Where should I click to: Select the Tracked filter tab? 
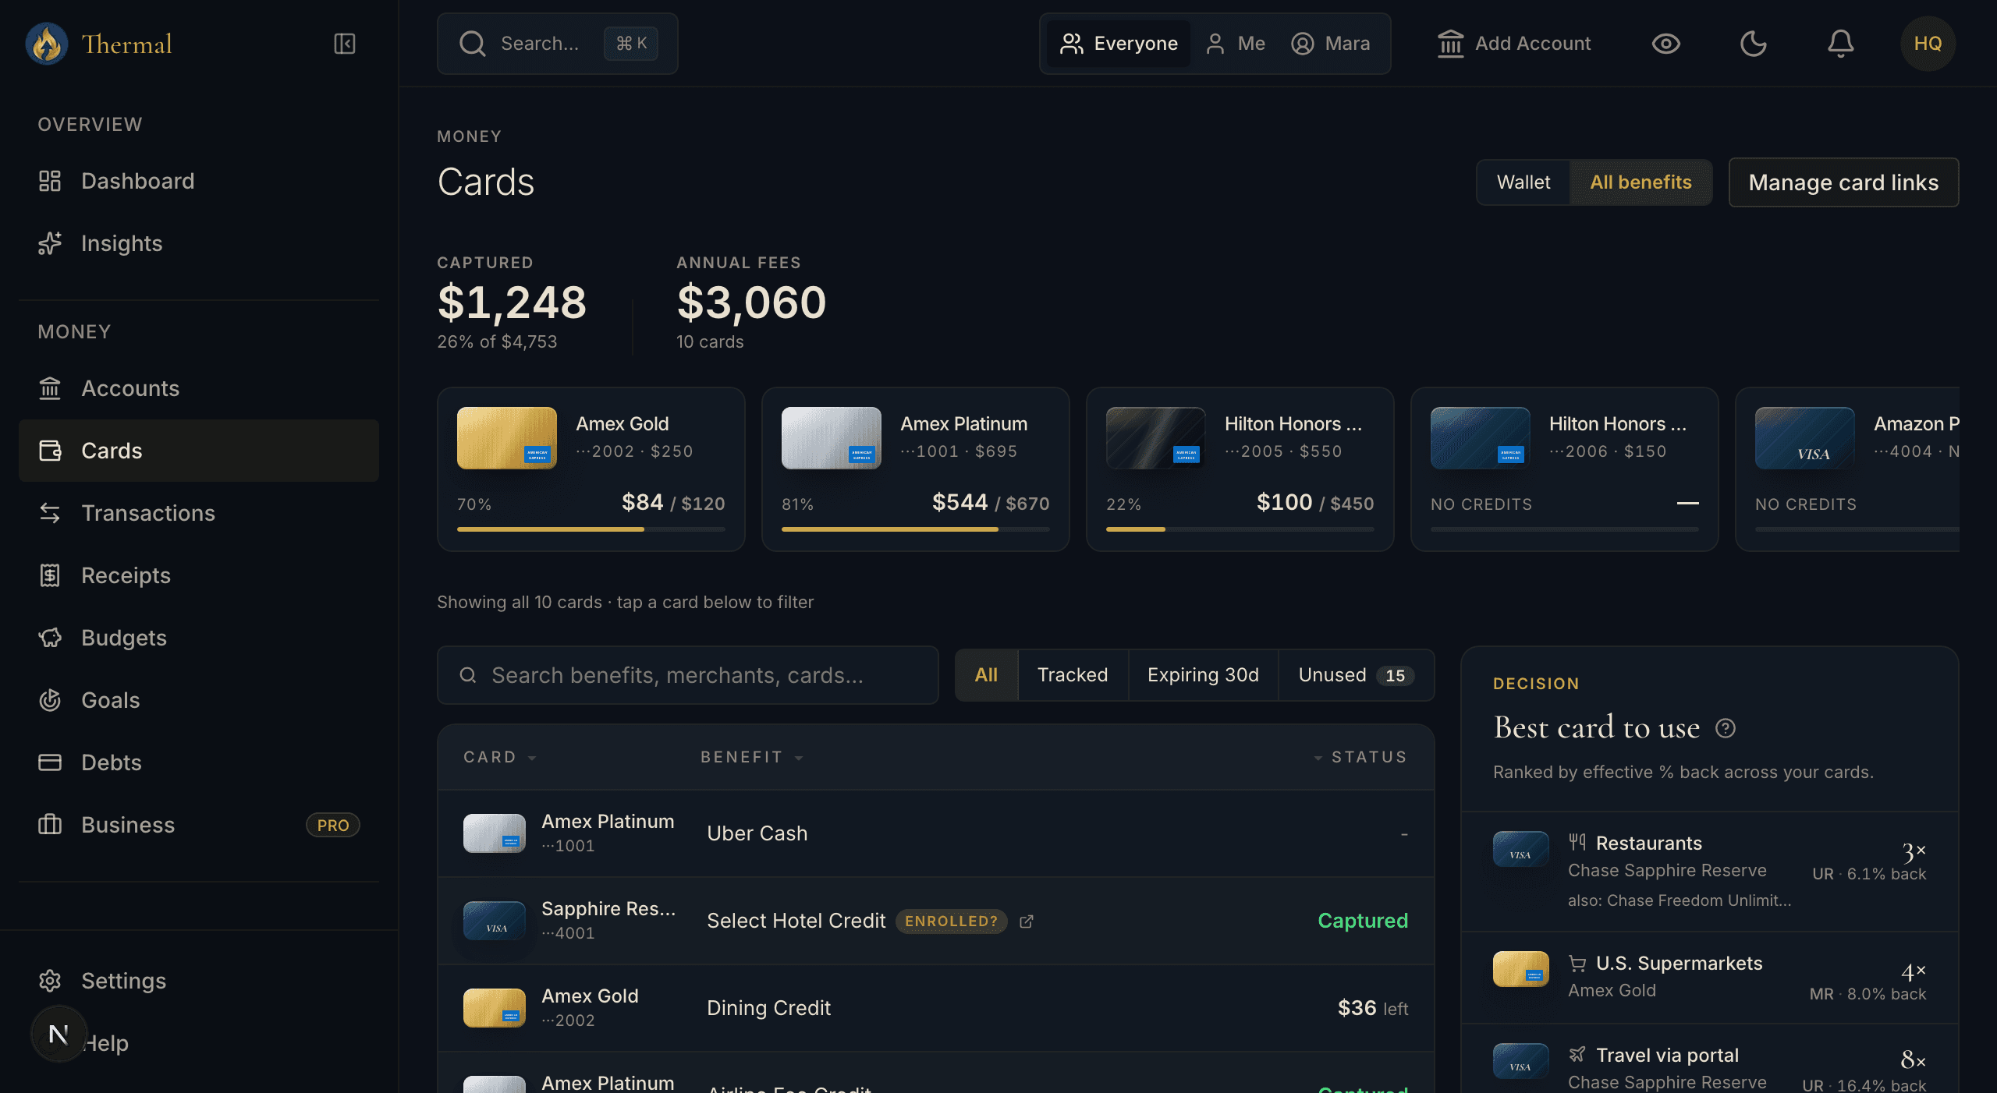(1073, 675)
